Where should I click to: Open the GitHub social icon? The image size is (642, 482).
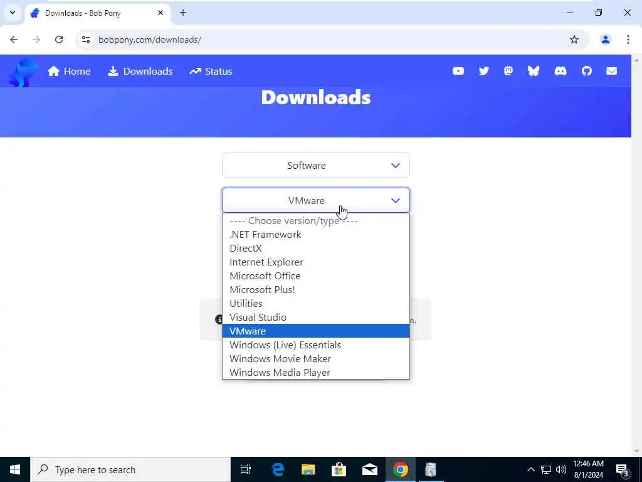[586, 72]
